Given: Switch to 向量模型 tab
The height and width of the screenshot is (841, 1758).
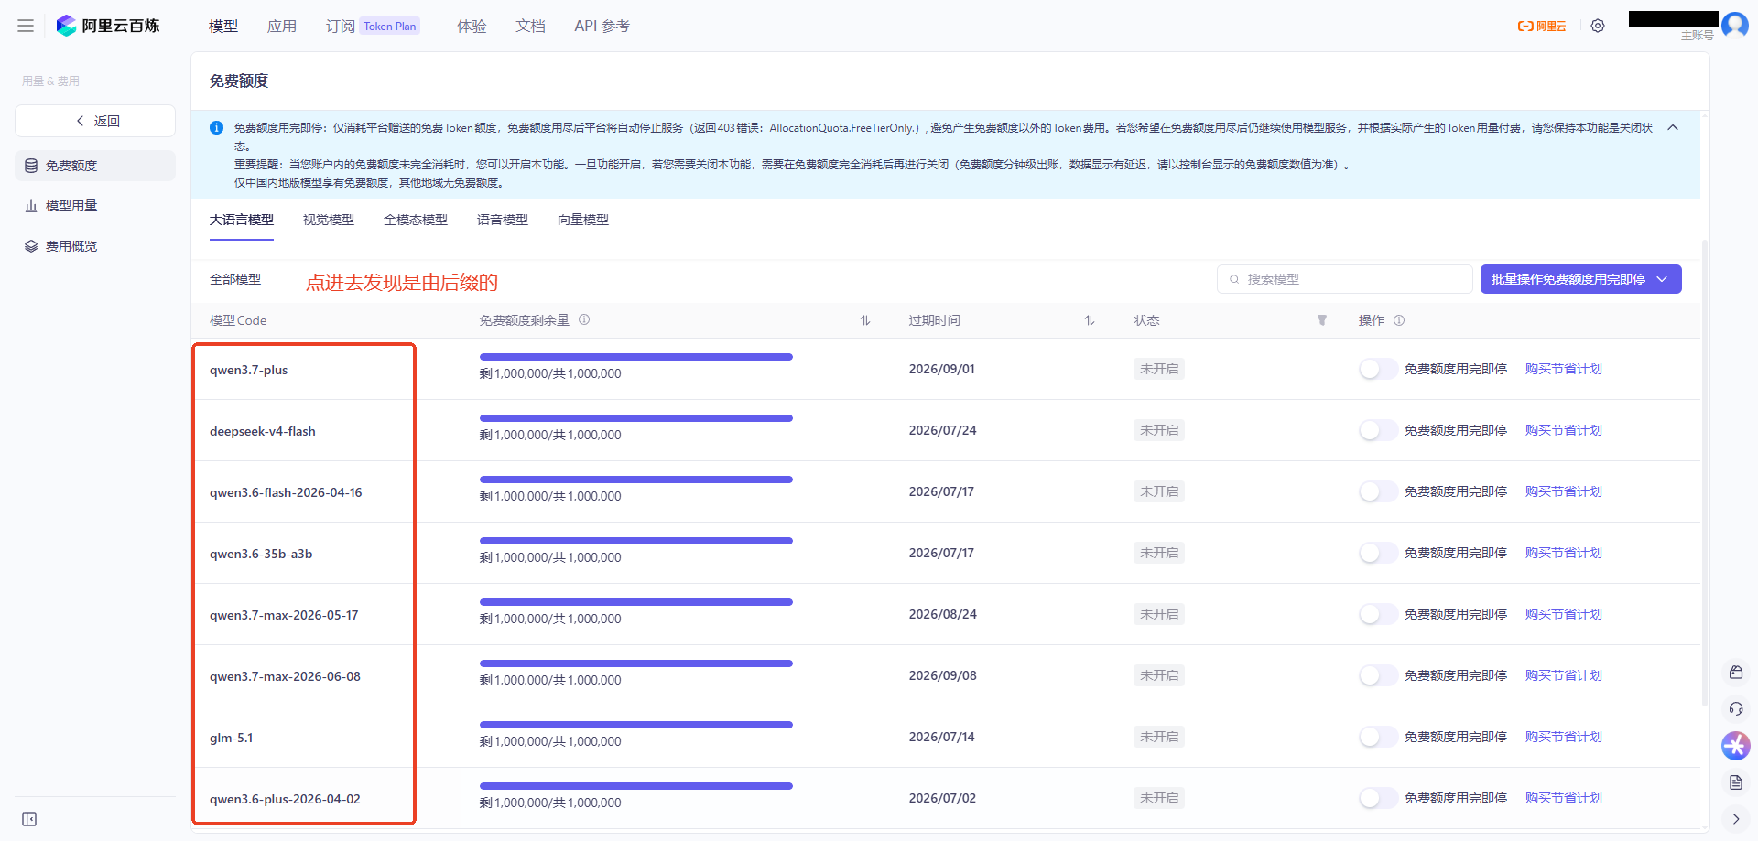Looking at the screenshot, I should pyautogui.click(x=583, y=220).
